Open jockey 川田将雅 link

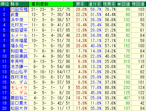click(x=19, y=9)
